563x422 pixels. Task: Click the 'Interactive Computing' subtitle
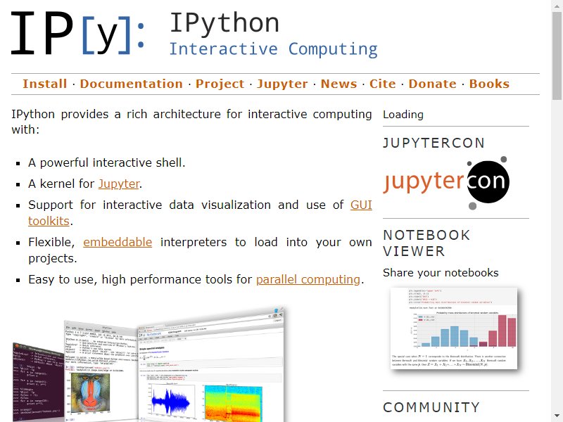(273, 49)
